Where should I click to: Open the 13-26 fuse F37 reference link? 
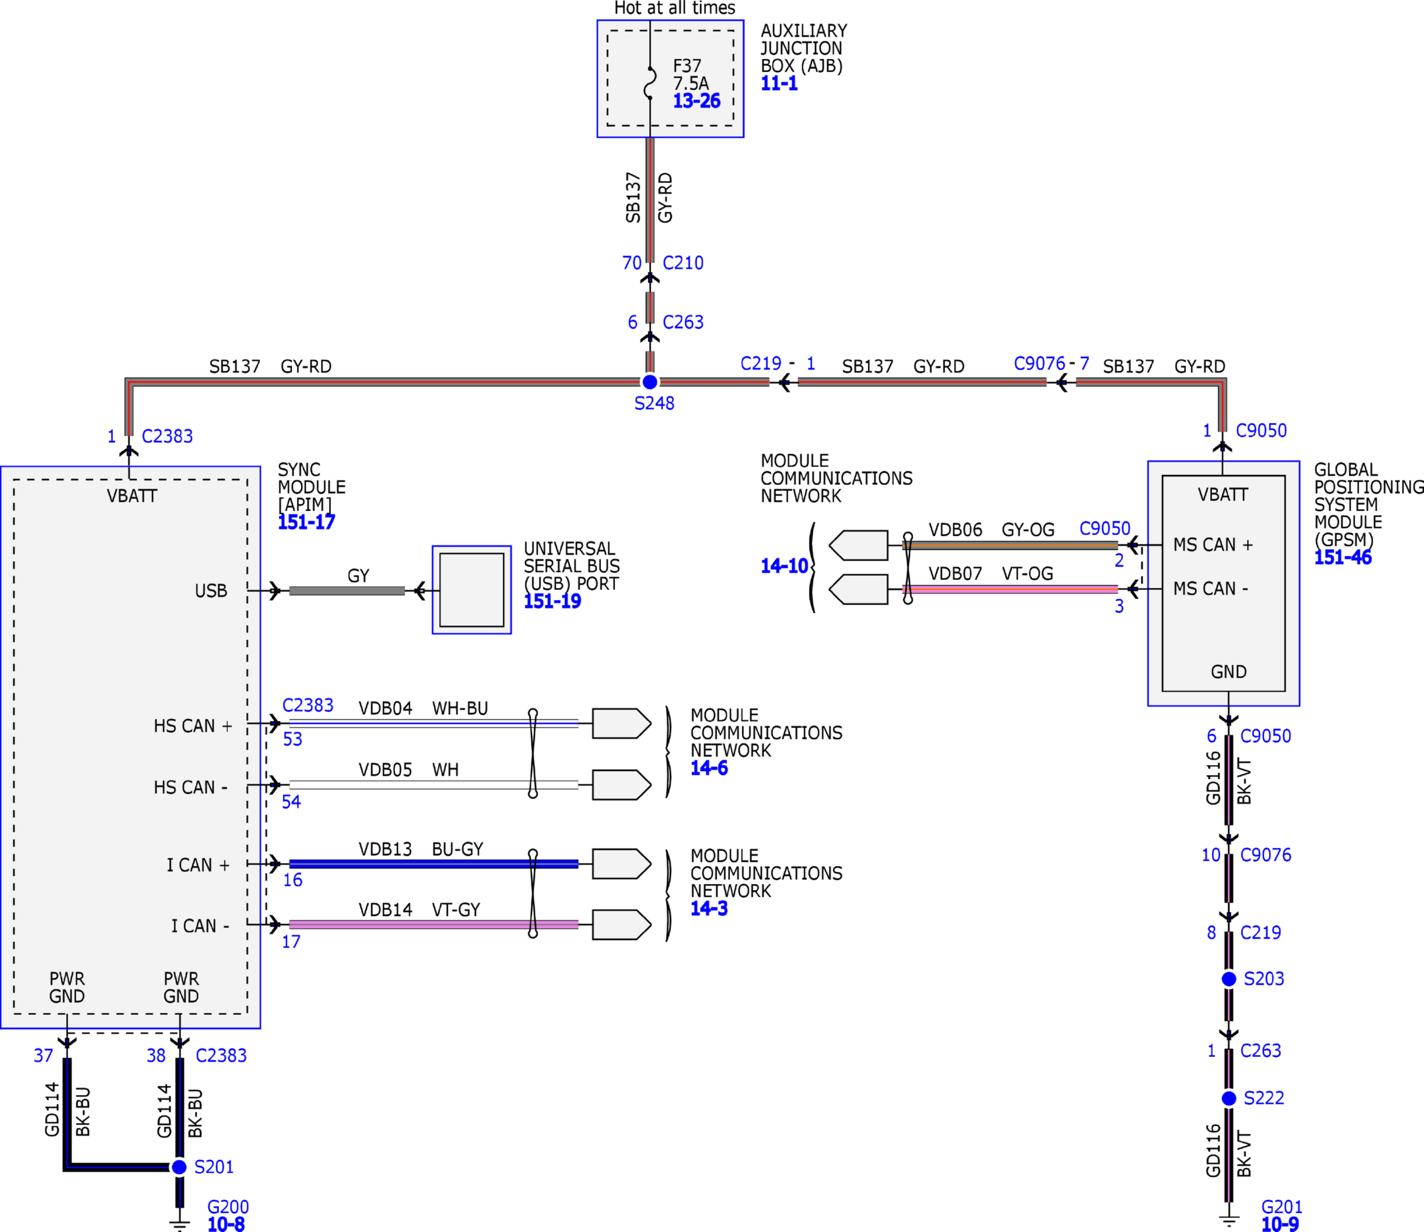point(696,101)
